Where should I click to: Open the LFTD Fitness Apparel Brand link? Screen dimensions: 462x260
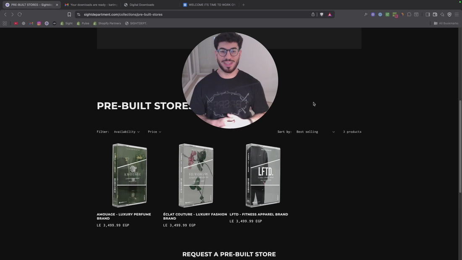[x=259, y=214]
